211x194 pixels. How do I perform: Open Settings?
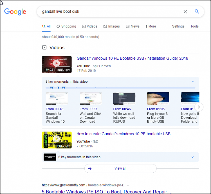coord(178,26)
